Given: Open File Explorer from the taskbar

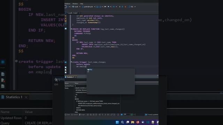Looking at the screenshot, I should (132, 122).
